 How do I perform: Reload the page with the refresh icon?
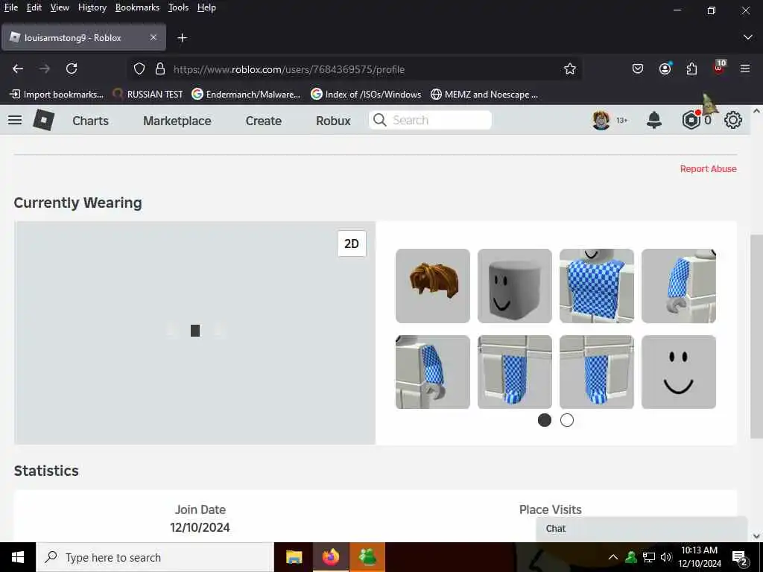tap(72, 69)
